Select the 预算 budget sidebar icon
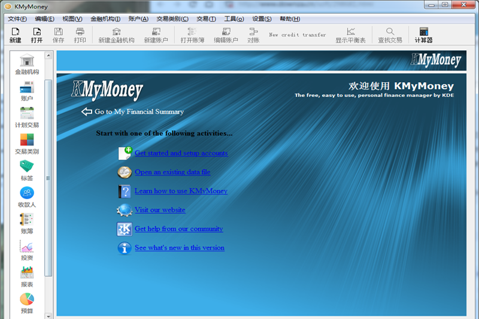 [27, 302]
